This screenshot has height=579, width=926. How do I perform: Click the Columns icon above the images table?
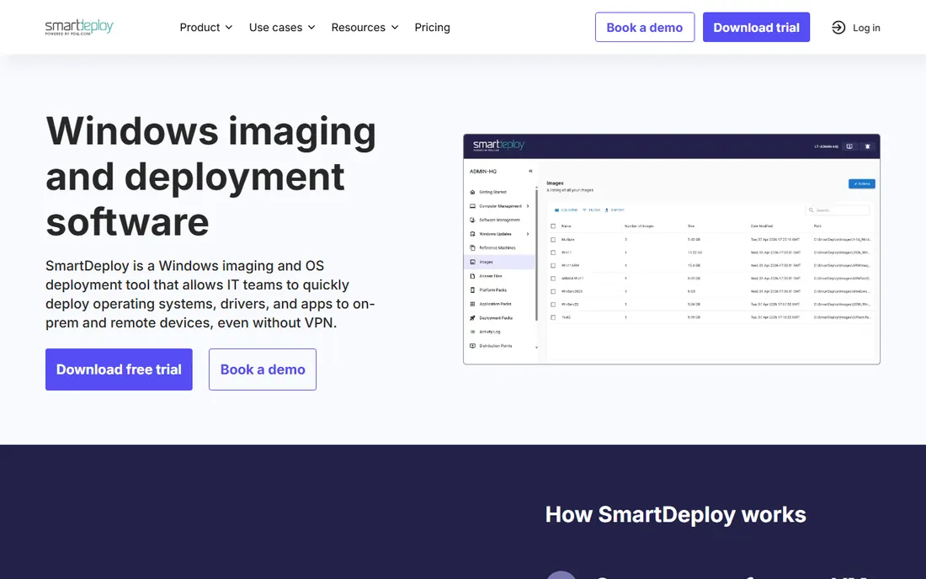(556, 210)
